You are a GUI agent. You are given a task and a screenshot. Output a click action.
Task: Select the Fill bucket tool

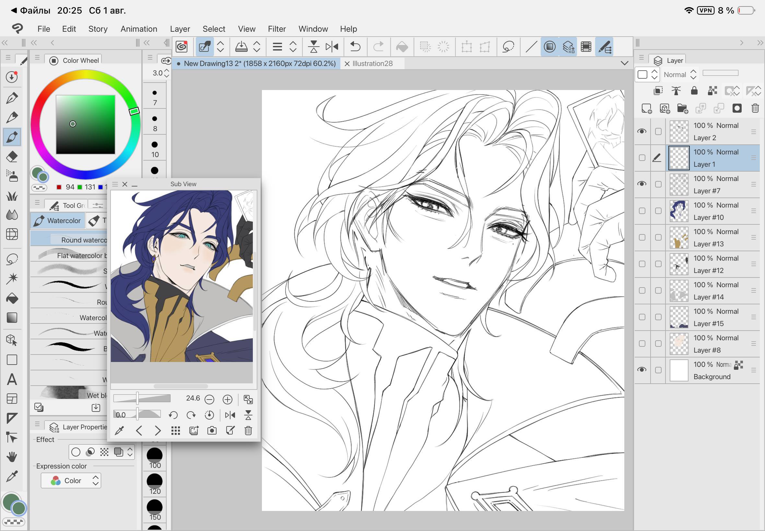point(12,299)
